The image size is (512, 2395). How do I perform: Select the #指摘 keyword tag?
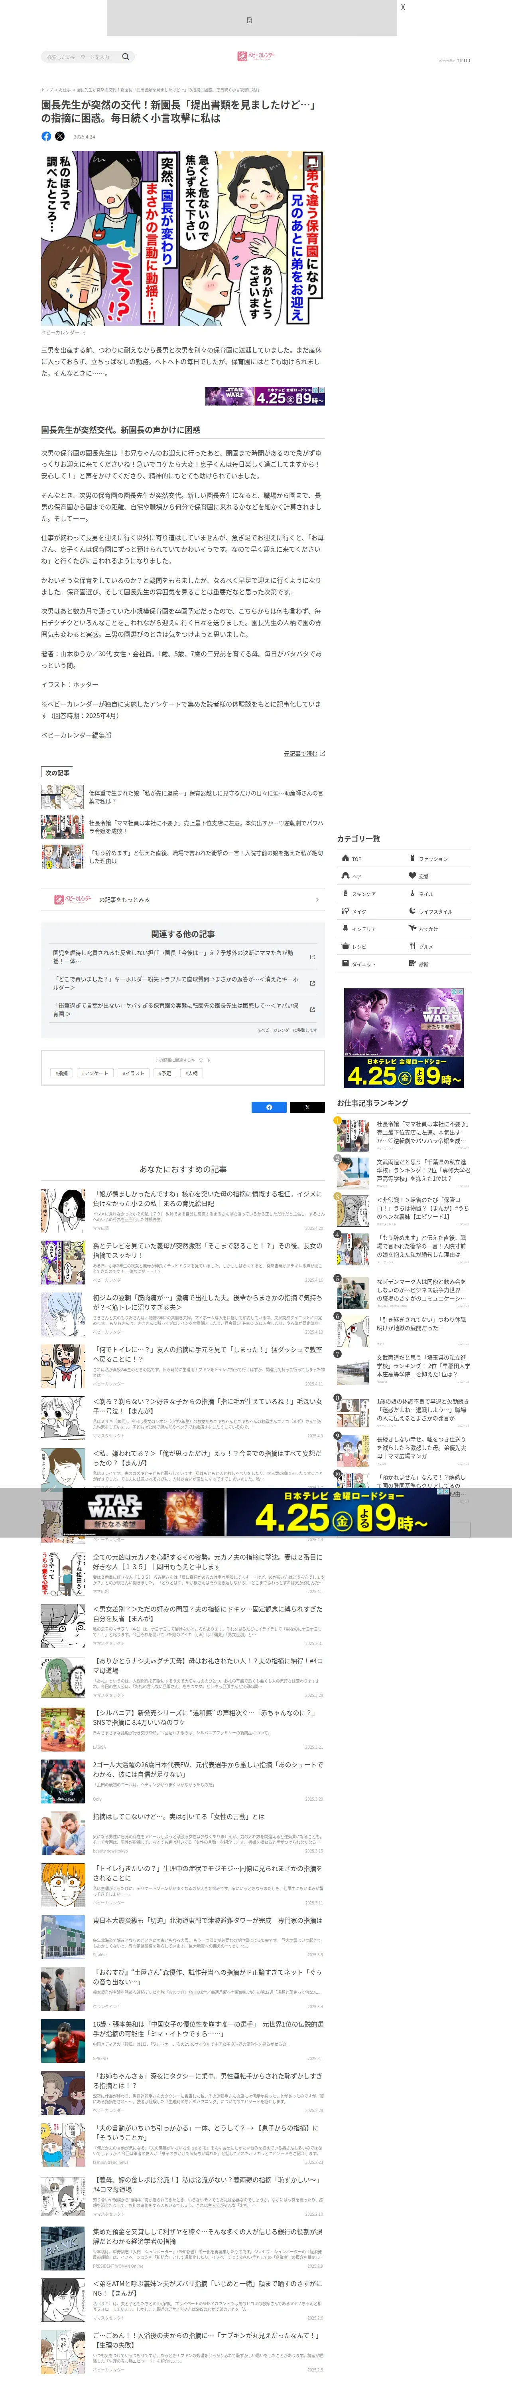(x=61, y=1073)
